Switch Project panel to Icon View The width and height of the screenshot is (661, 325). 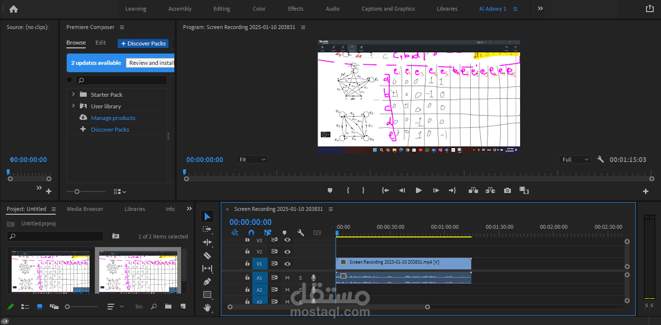pyautogui.click(x=40, y=306)
